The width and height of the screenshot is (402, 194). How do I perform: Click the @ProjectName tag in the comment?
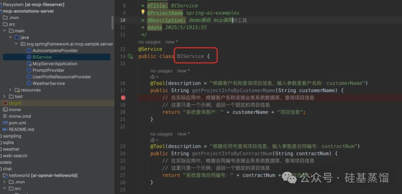165,13
